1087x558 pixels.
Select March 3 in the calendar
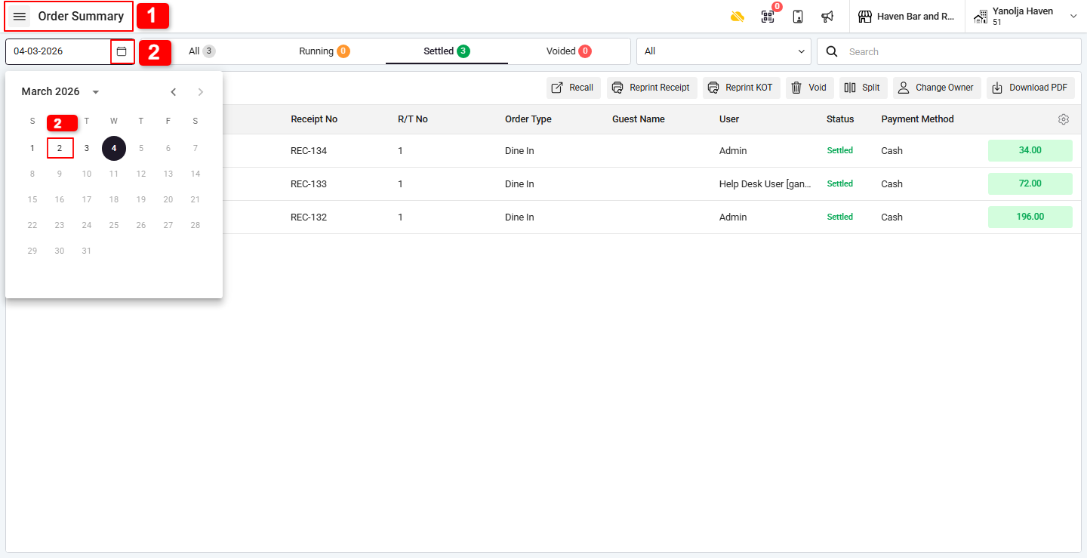pyautogui.click(x=87, y=148)
